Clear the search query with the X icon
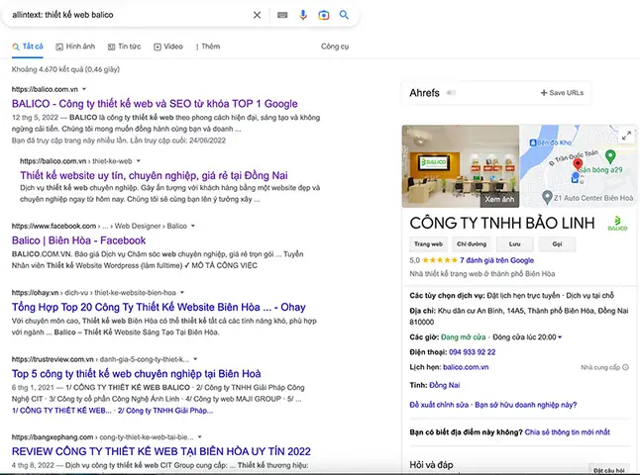The image size is (640, 475). (257, 15)
